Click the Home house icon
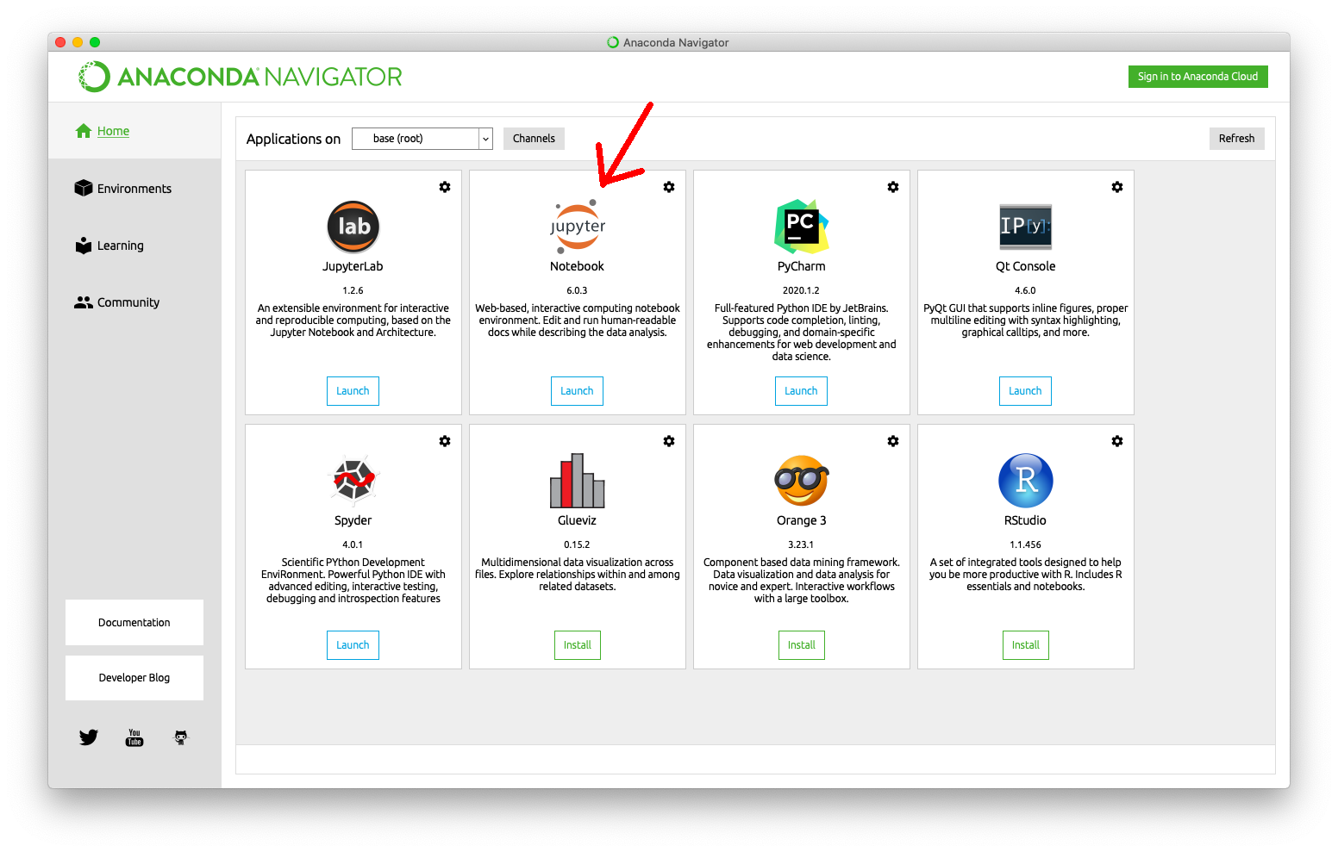This screenshot has width=1338, height=852. (84, 131)
